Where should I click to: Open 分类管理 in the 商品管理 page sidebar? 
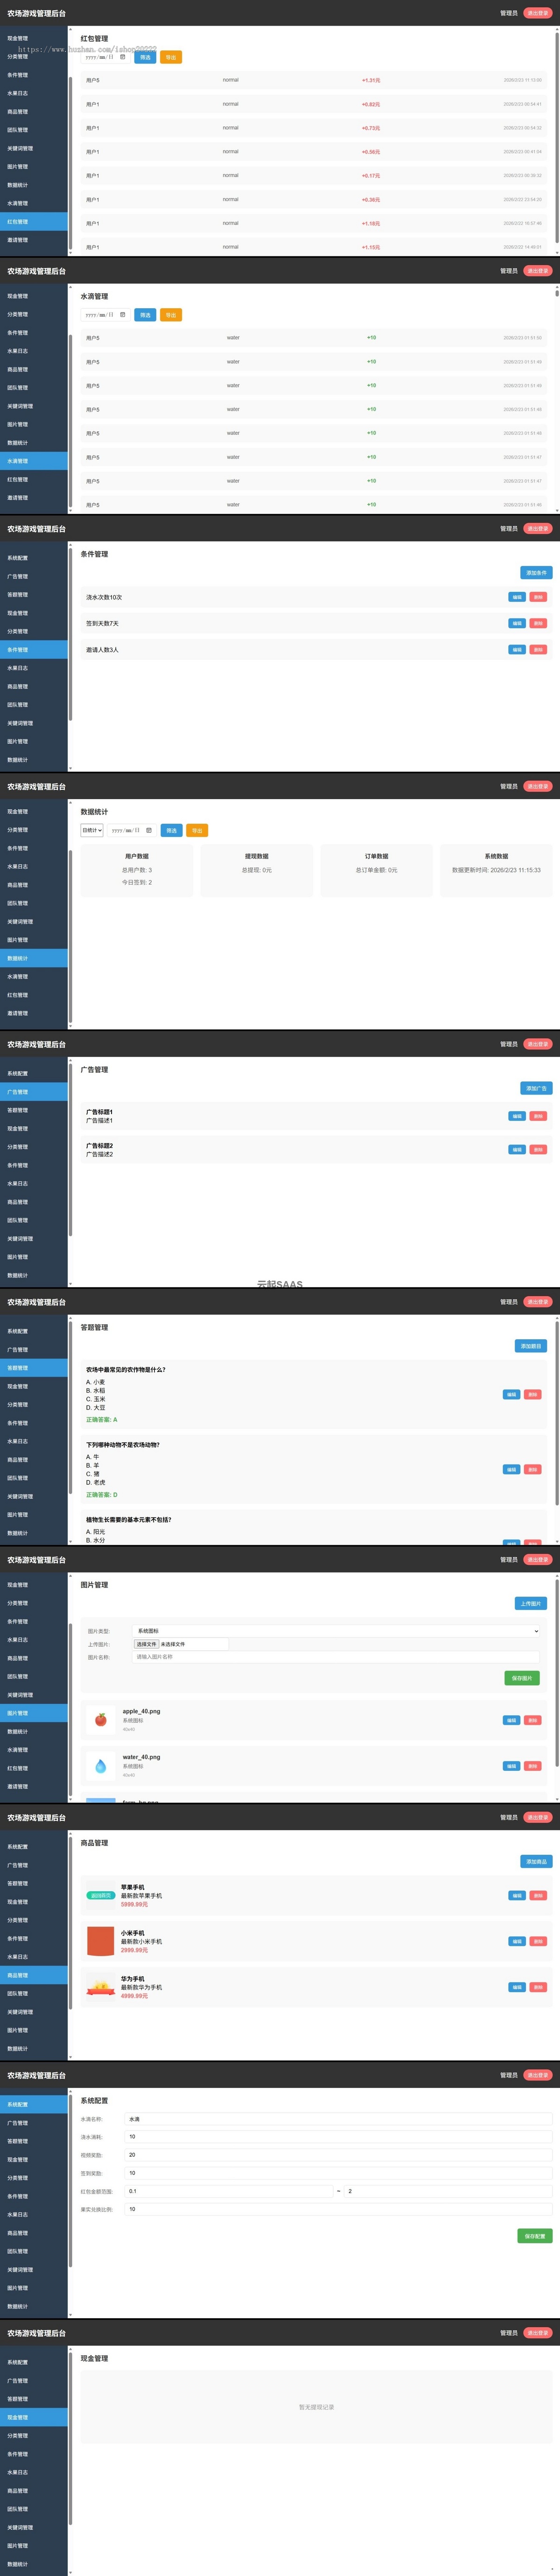34,1920
